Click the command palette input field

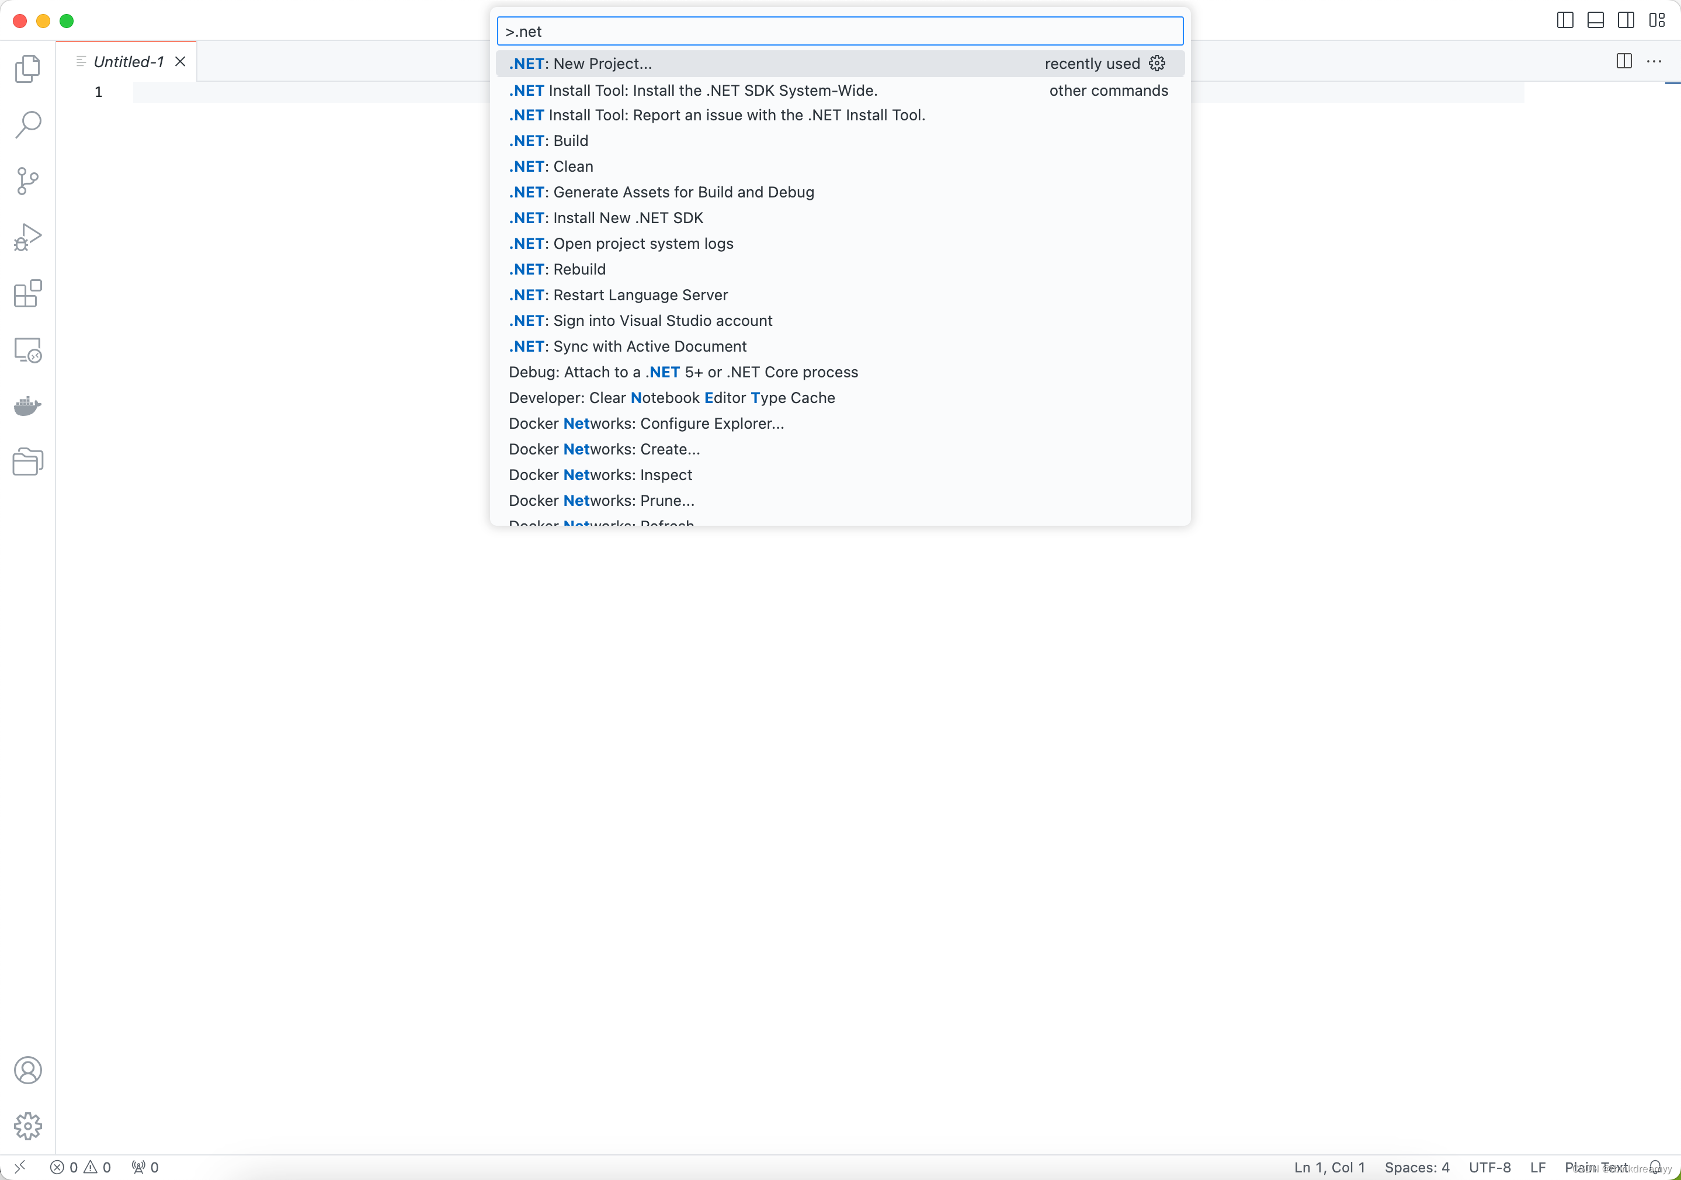tap(840, 32)
